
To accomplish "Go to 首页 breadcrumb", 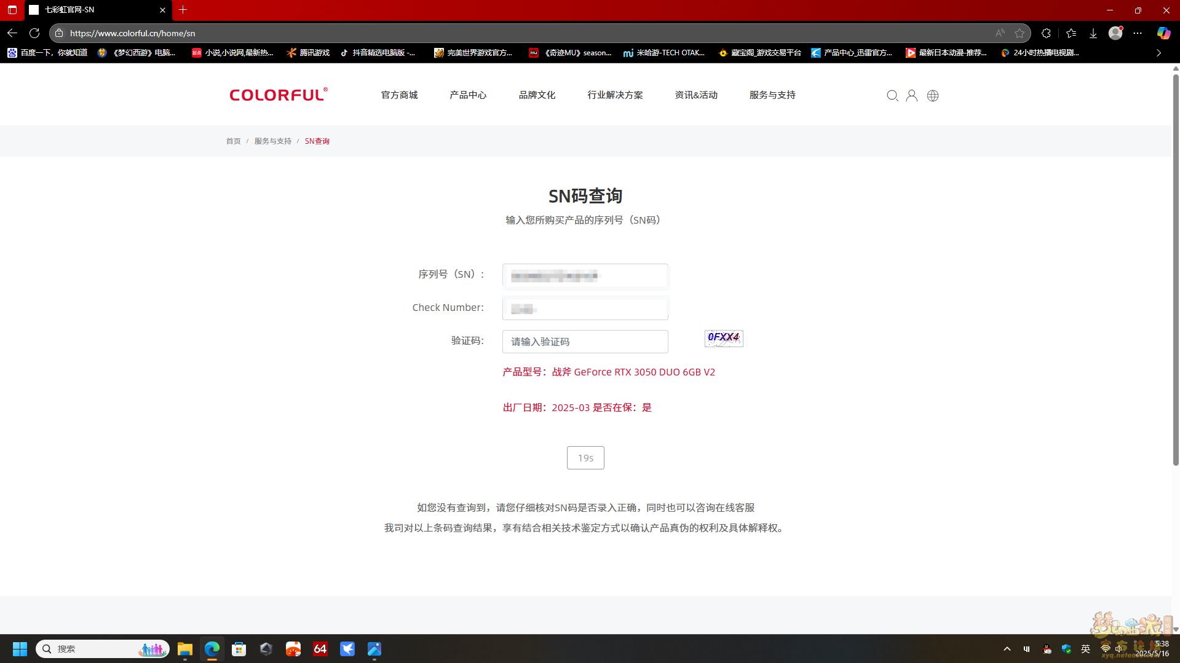I will coord(233,141).
